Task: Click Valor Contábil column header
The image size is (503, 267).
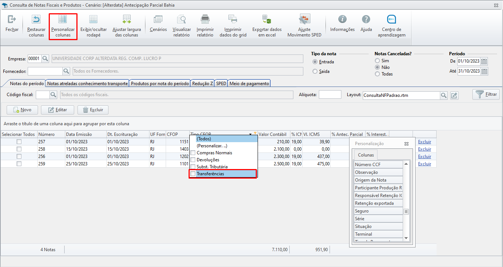Action: coord(273,134)
